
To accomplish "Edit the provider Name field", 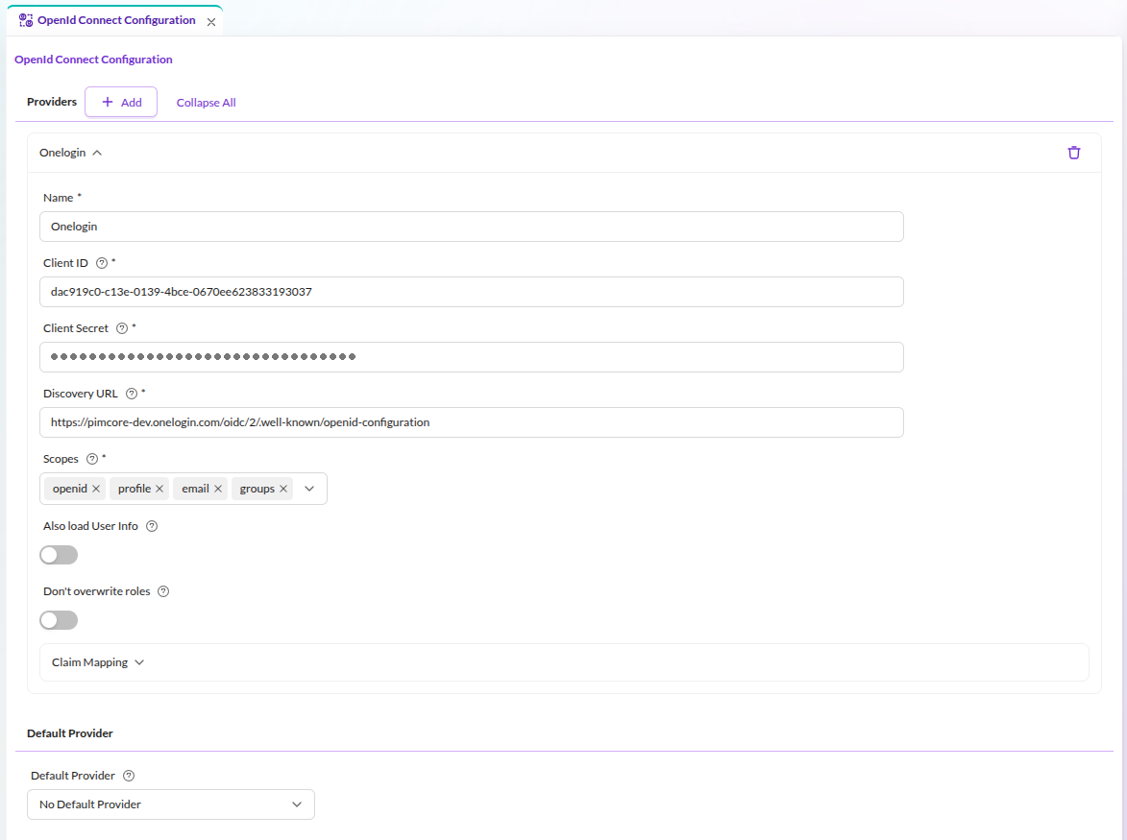I will (472, 227).
